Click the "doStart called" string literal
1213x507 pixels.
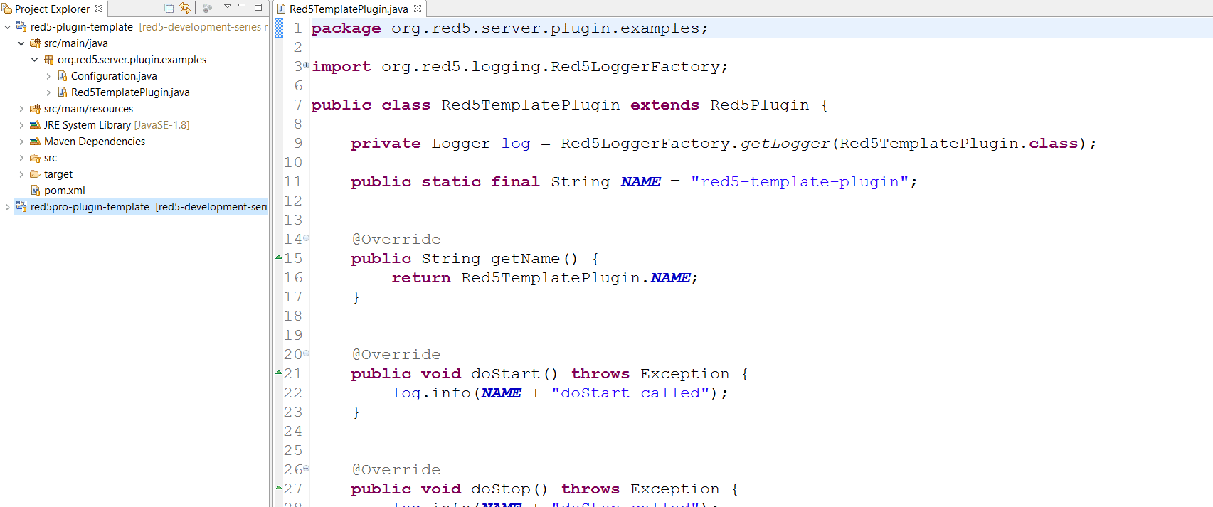click(630, 393)
